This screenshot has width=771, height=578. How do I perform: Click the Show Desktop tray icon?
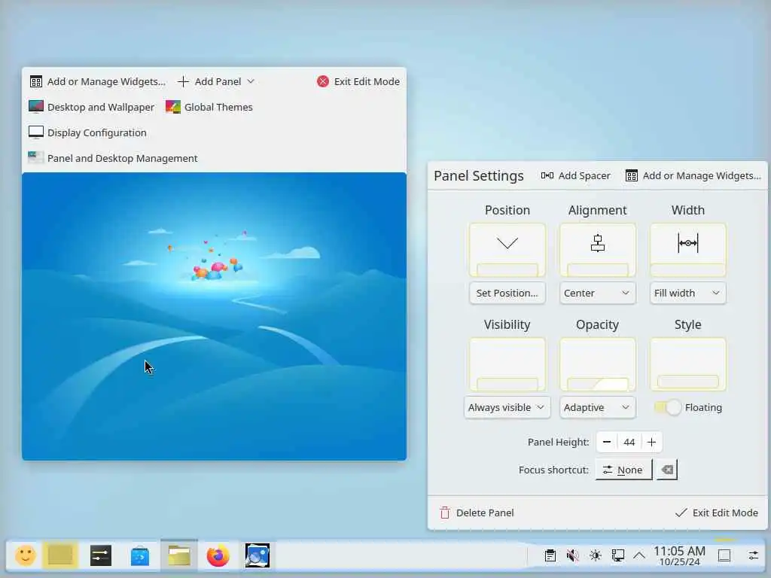[724, 556]
